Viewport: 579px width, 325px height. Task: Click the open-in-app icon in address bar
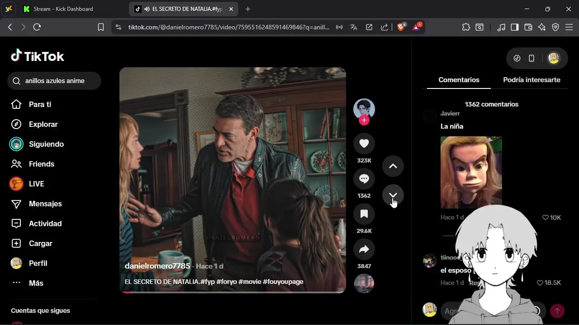369,27
